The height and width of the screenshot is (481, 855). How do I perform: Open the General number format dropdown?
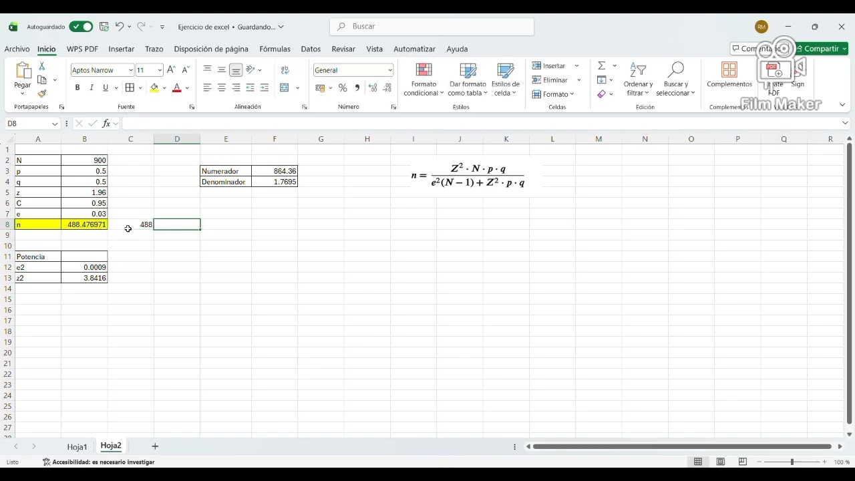(389, 70)
